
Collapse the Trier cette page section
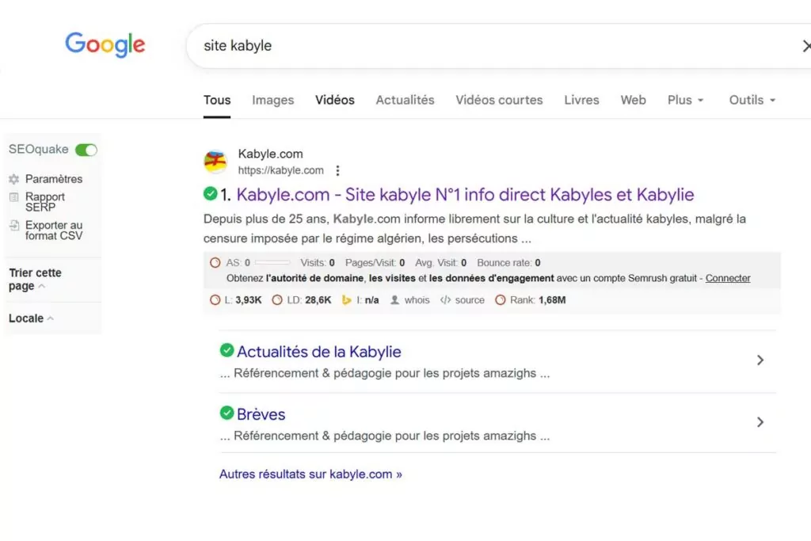click(x=35, y=280)
